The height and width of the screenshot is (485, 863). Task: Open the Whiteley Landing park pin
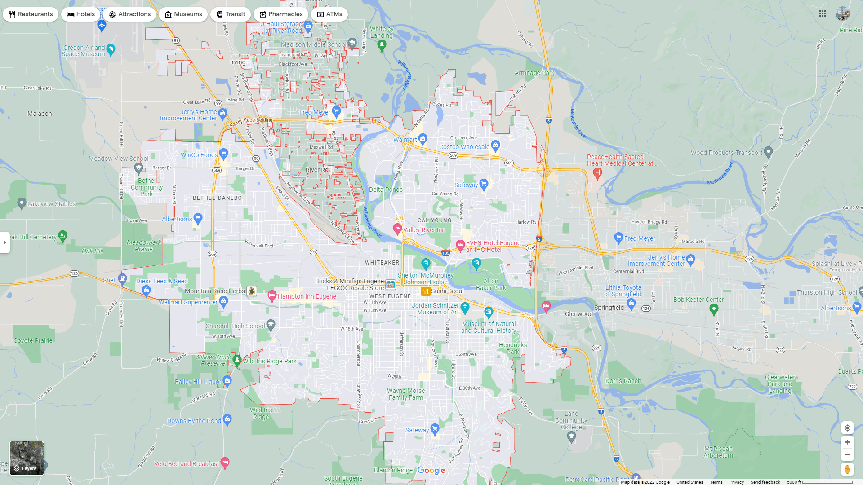[382, 44]
